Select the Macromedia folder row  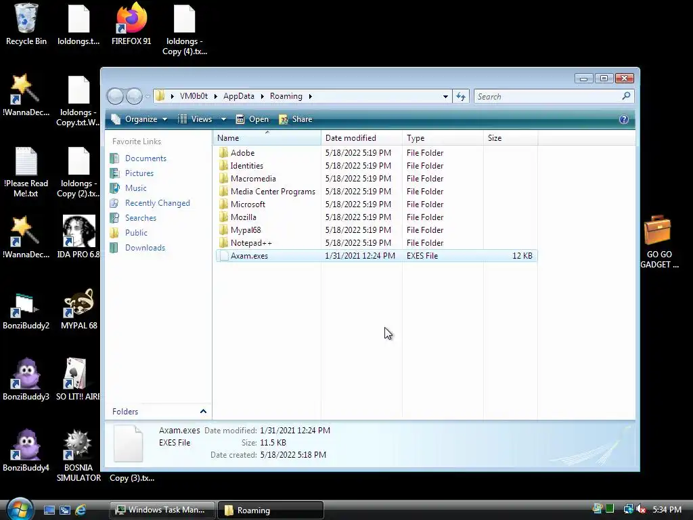click(x=376, y=178)
